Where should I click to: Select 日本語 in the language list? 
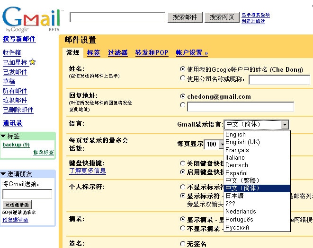[234, 196]
